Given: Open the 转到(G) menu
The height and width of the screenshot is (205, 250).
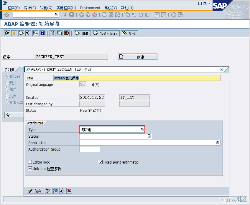Looking at the screenshot, I should (x=46, y=8).
